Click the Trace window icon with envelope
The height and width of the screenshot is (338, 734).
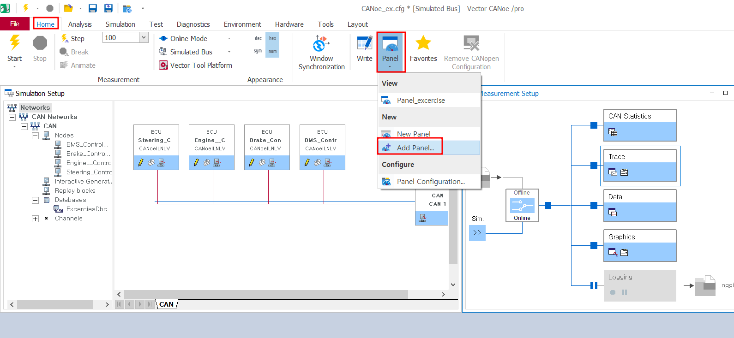point(613,172)
